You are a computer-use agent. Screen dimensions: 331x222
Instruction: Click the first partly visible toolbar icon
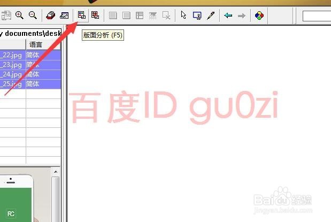tap(6, 16)
